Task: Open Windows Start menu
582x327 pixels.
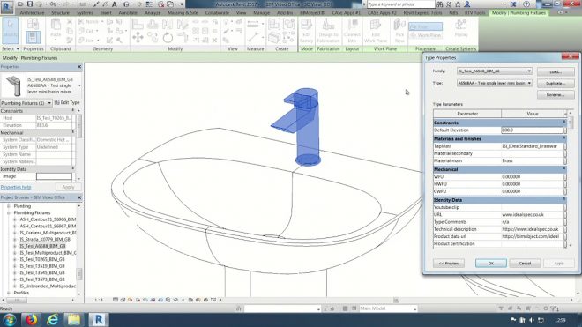Action: pyautogui.click(x=10, y=320)
